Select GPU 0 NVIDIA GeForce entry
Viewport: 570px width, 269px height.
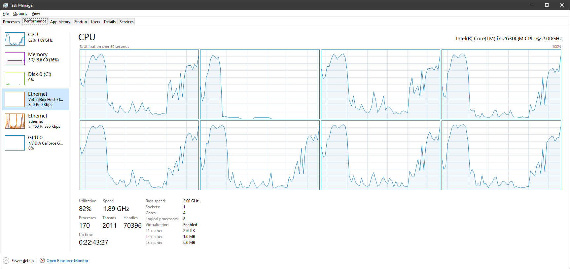[35, 143]
